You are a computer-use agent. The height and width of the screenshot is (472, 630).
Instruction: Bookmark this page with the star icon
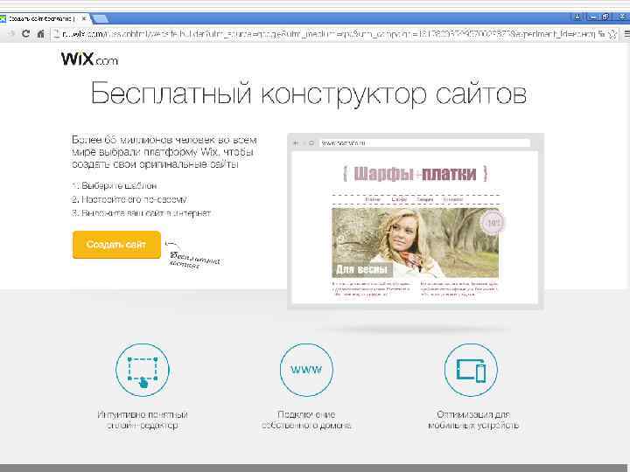pyautogui.click(x=612, y=34)
